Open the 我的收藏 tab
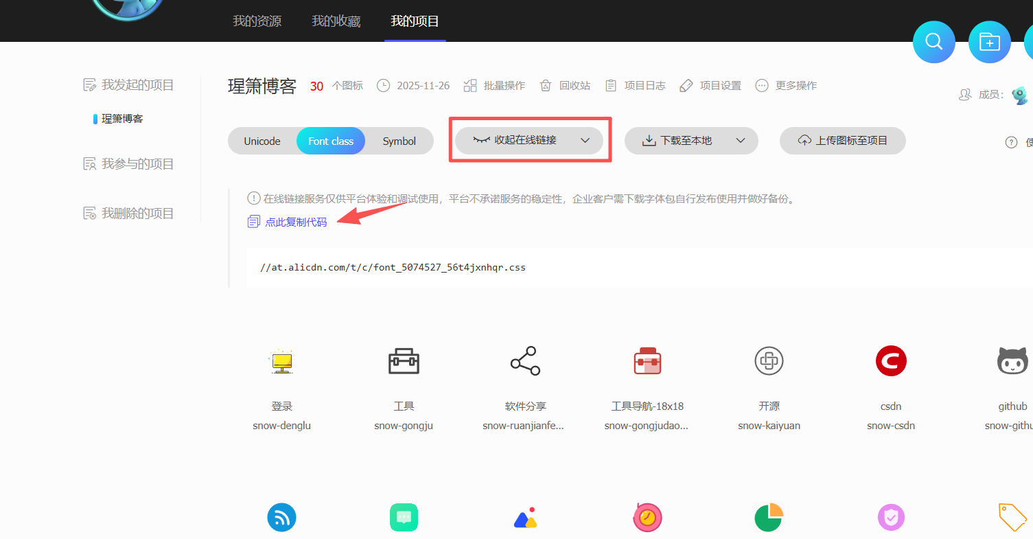1033x539 pixels. [336, 21]
